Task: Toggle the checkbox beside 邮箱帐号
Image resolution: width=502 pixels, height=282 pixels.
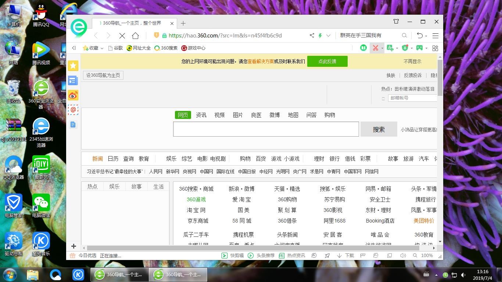Action: click(x=383, y=98)
